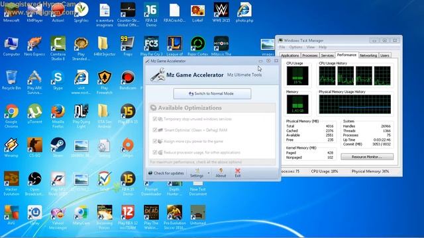Launch Steam from the desktop

pyautogui.click(x=58, y=148)
